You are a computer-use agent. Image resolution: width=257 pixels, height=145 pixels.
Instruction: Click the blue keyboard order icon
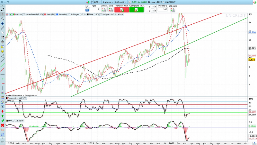point(87,10)
